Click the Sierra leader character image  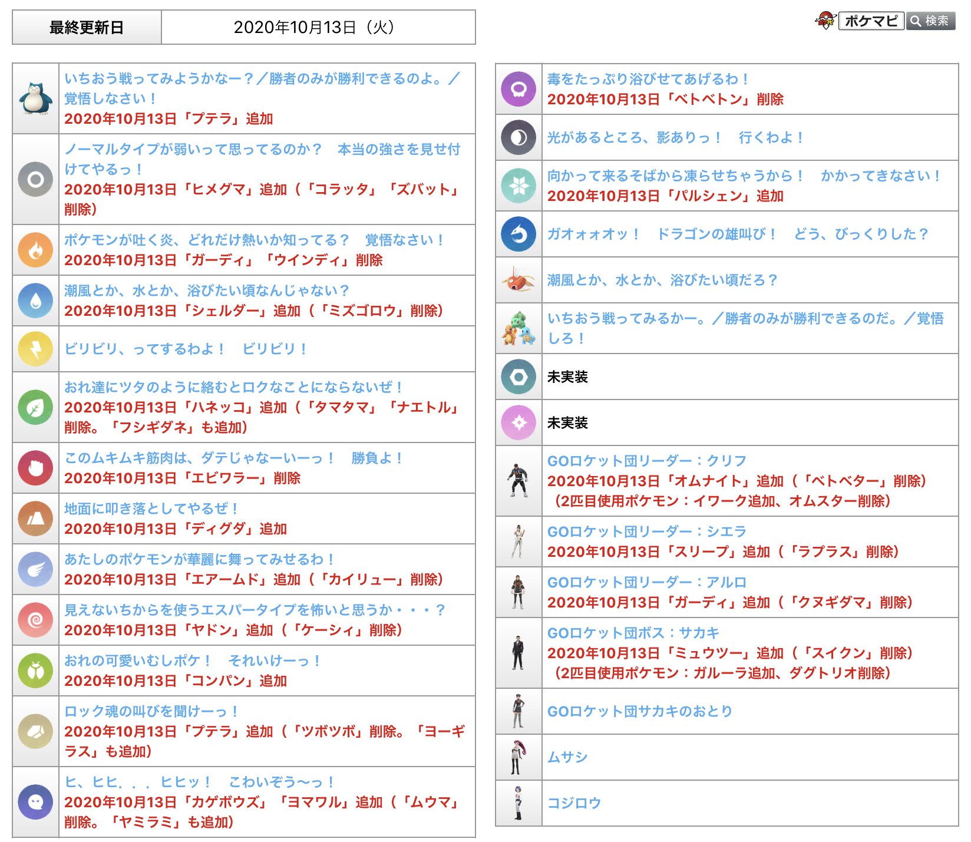pyautogui.click(x=517, y=541)
